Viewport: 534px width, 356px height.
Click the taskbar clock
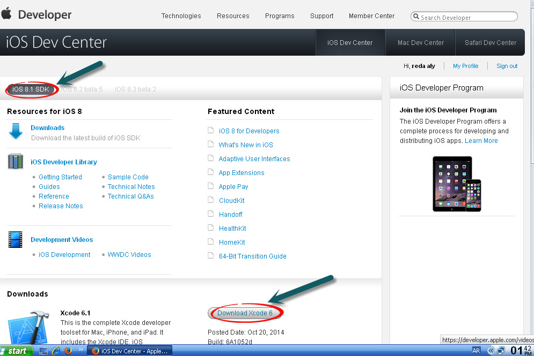click(x=521, y=351)
